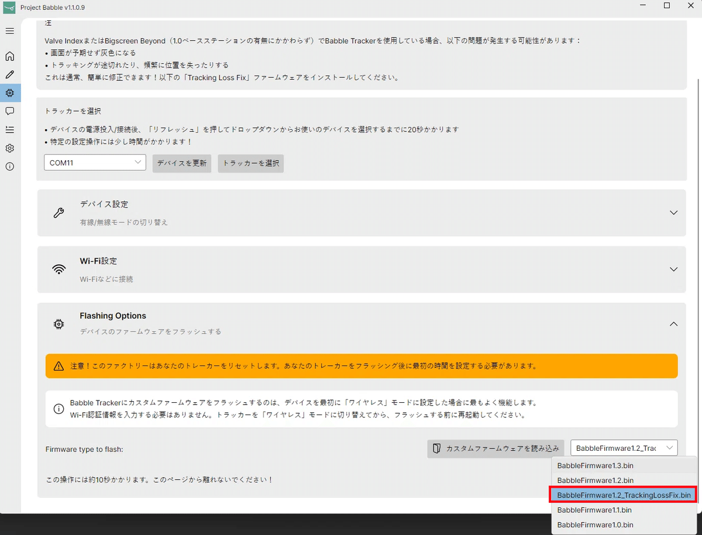The width and height of the screenshot is (702, 535).
Task: Click the warning triangle in orange banner
Action: coord(58,366)
